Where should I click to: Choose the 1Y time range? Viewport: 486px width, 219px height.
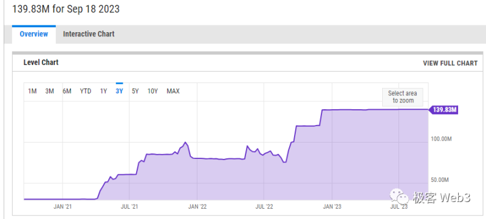pos(103,91)
